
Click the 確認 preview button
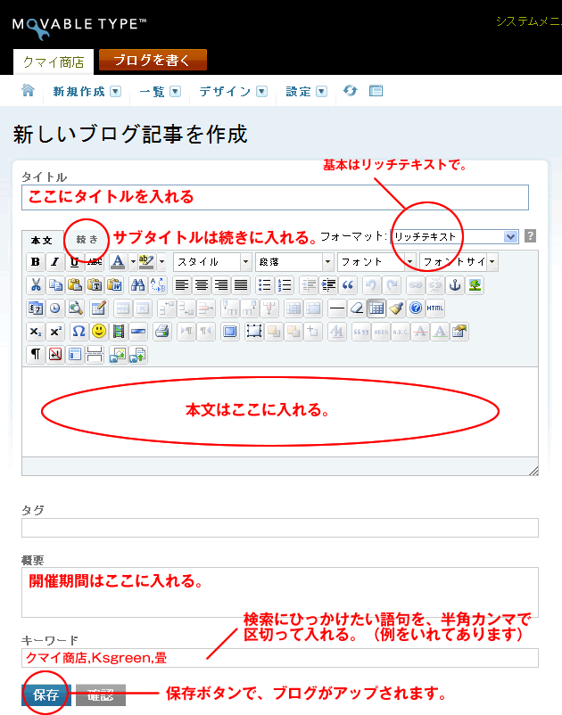pyautogui.click(x=100, y=694)
